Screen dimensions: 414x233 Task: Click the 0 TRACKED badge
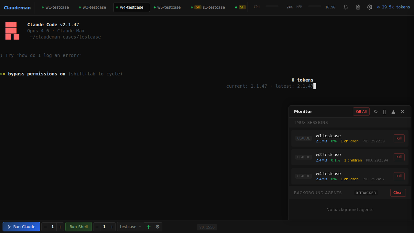pyautogui.click(x=366, y=193)
